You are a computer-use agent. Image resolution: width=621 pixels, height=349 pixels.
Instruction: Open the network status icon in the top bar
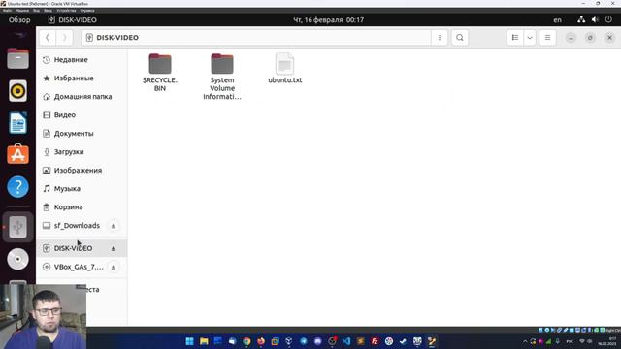[581, 19]
